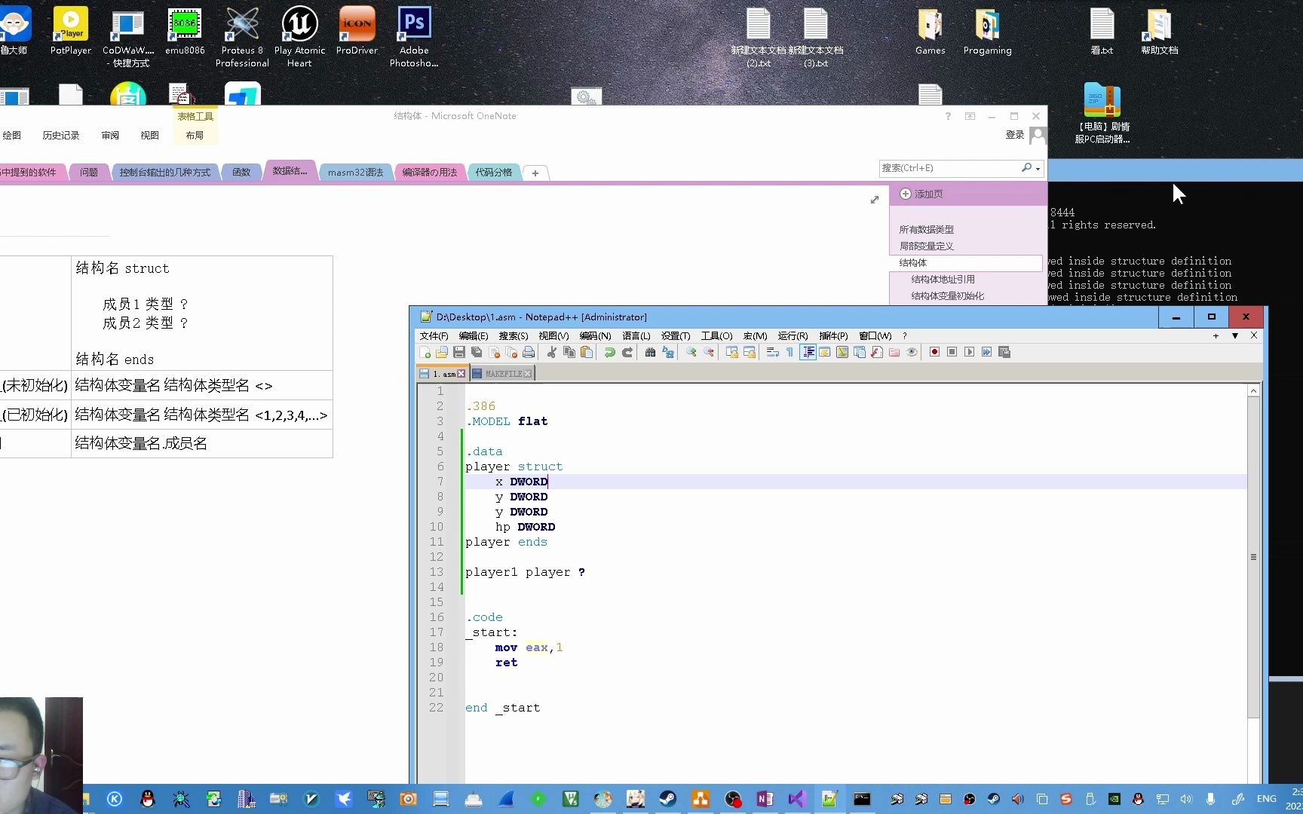
Task: Open the OneNote search scope dropdown arrow
Action: 1036,167
